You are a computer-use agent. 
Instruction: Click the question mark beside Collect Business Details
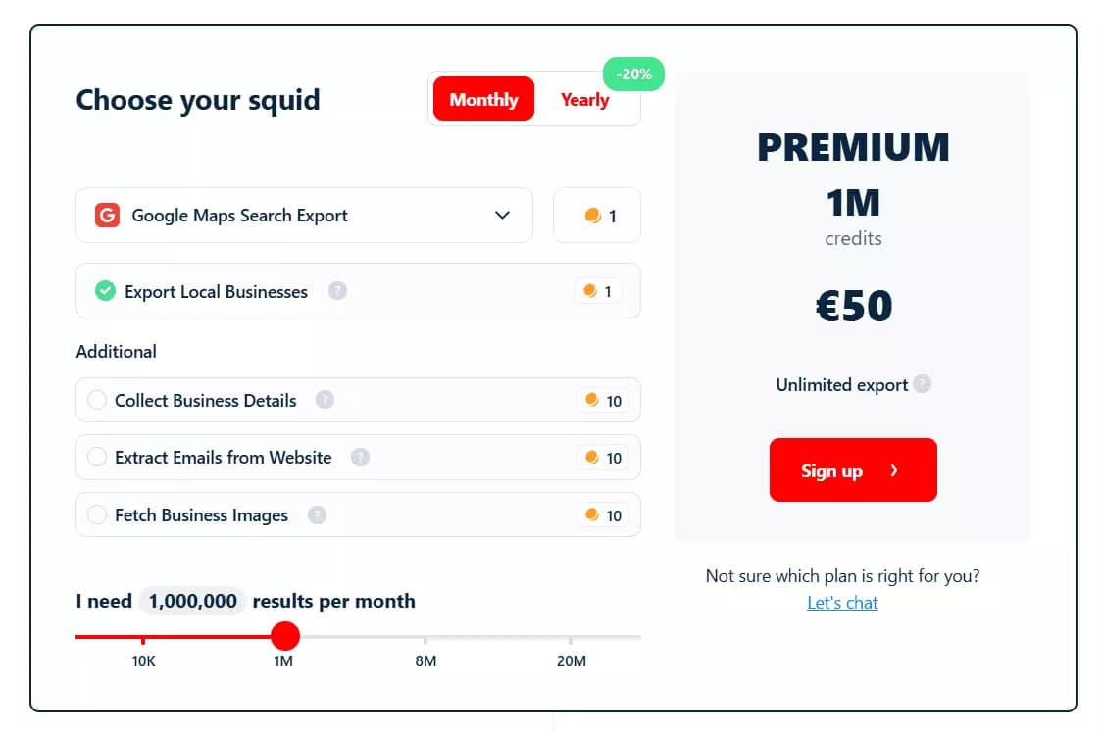pyautogui.click(x=325, y=400)
